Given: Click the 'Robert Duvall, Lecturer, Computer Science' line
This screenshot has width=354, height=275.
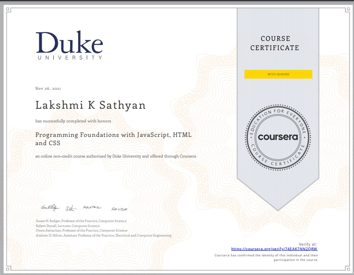Looking at the screenshot, I should 68,226.
